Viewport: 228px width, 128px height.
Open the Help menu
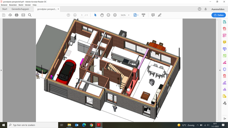[x=35, y=5]
